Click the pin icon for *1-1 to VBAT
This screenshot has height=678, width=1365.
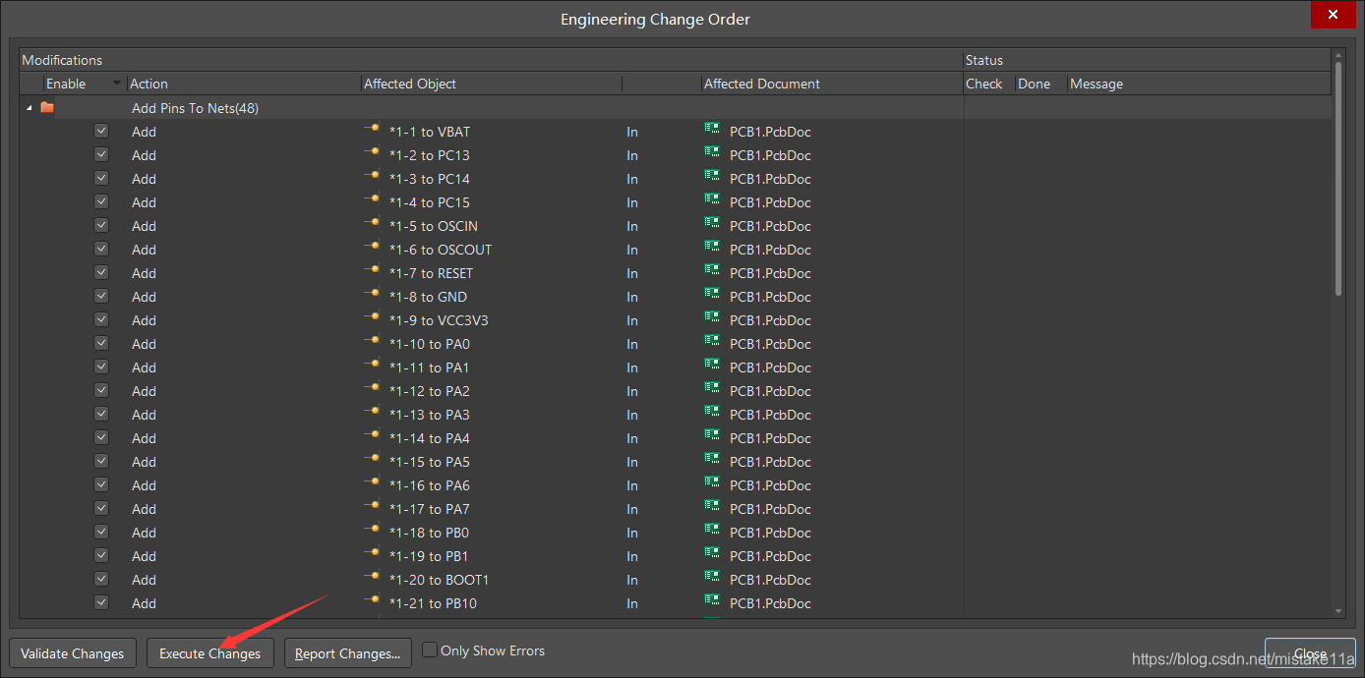(x=372, y=131)
